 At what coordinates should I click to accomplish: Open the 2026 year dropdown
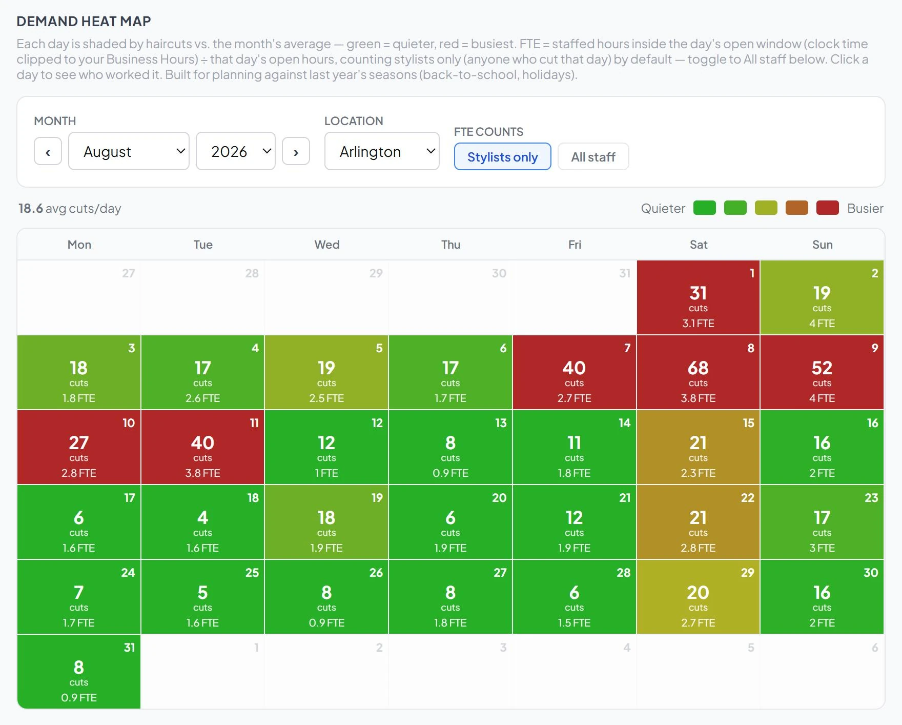(x=235, y=151)
